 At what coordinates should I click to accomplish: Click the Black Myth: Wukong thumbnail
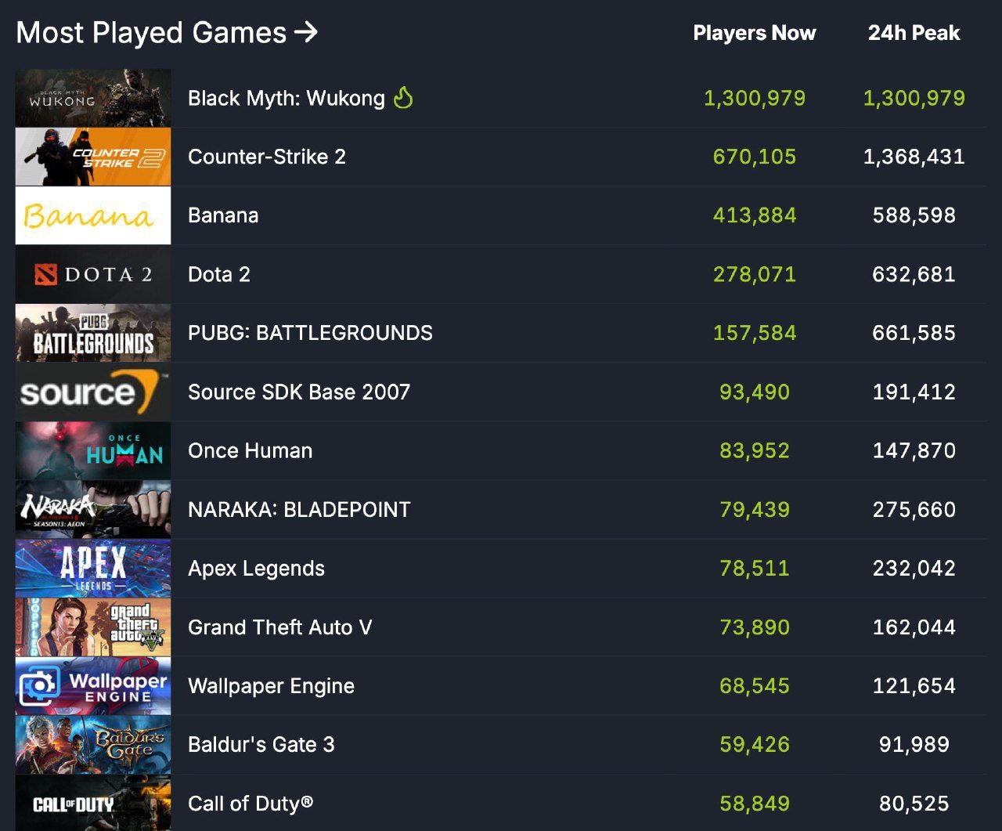click(93, 98)
